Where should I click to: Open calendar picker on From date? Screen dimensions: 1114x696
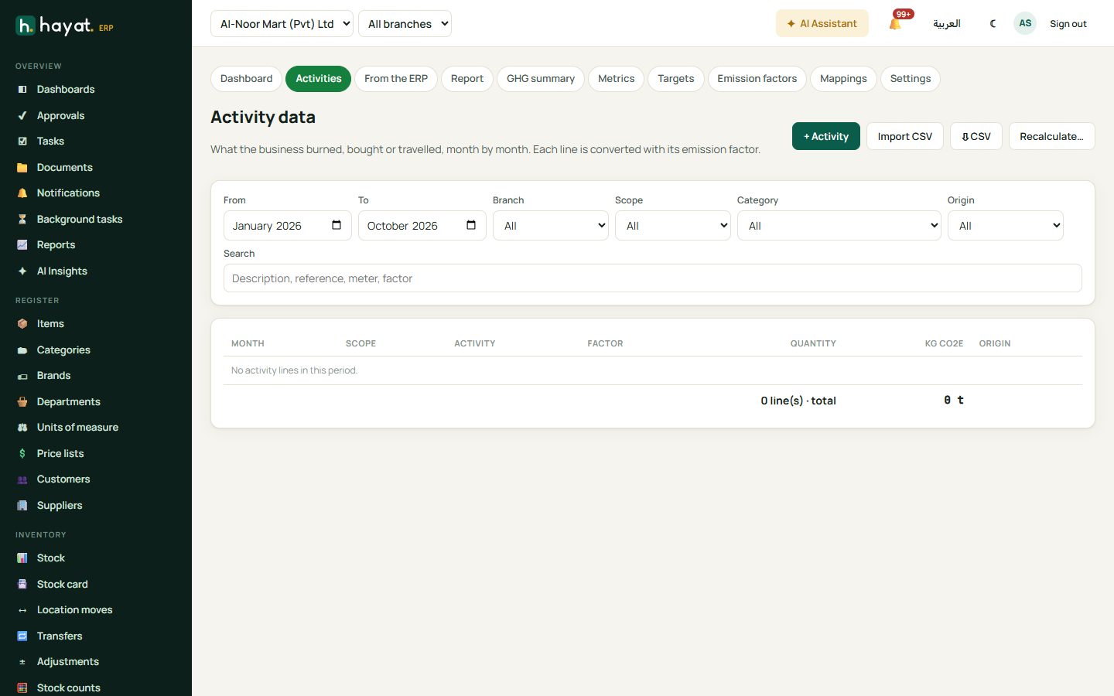(x=337, y=225)
